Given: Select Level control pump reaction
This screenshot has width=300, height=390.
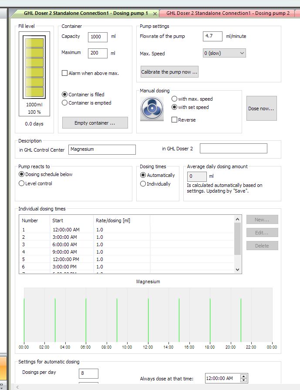Looking at the screenshot, I should [x=22, y=183].
